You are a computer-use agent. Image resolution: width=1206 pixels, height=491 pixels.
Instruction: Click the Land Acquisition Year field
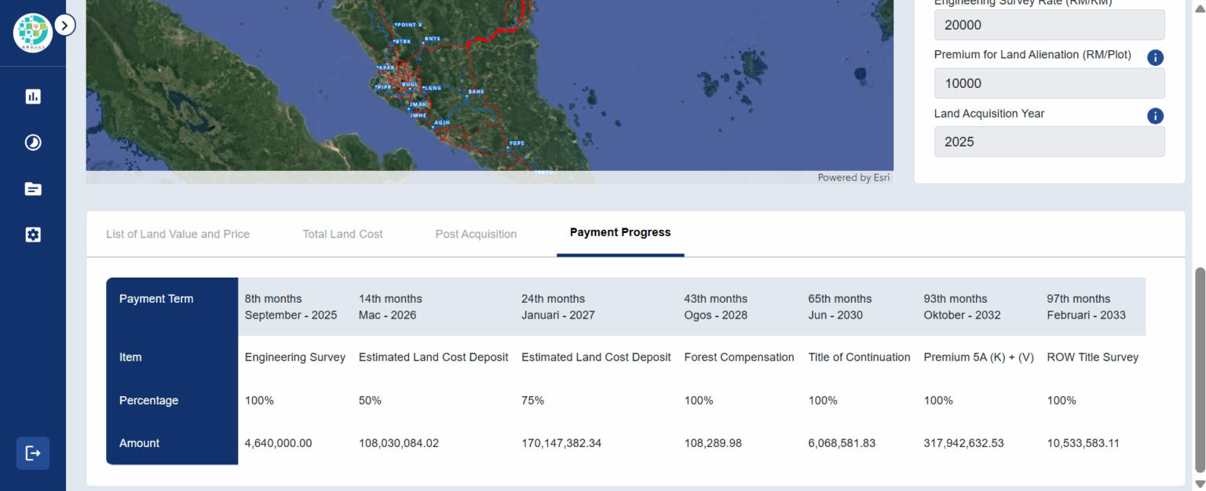[x=1049, y=142]
